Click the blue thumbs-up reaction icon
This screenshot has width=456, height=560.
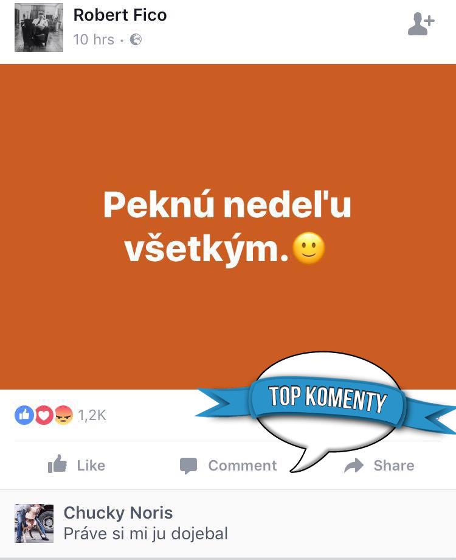[x=24, y=415]
